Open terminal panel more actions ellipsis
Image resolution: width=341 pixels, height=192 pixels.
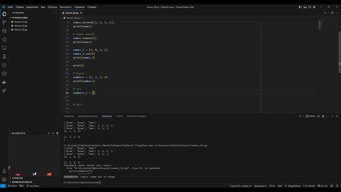point(328,116)
